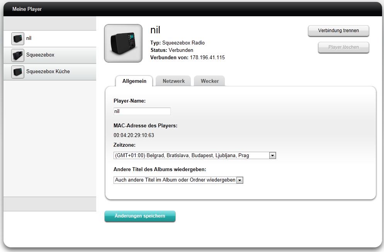Select the 'Squeezebox Küche' name in list
The image size is (384, 252).
48,72
